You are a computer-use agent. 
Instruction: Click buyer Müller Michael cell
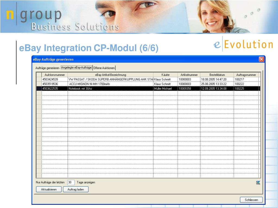165,89
